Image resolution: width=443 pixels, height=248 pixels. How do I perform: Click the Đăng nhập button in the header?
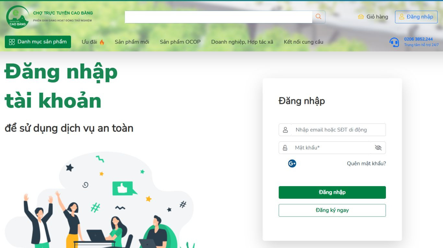tap(416, 17)
